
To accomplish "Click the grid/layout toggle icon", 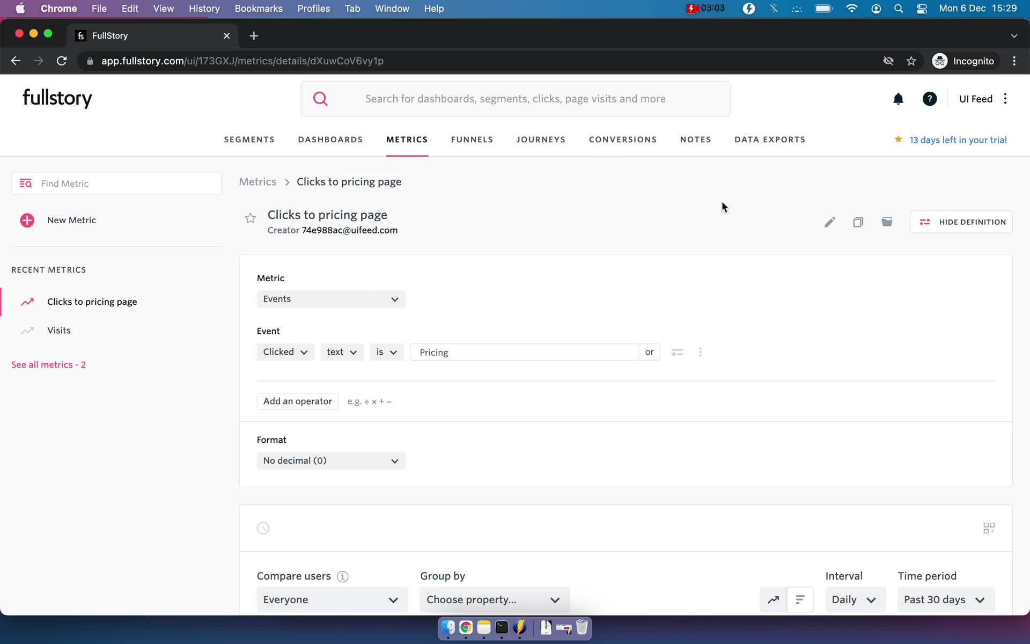I will (x=989, y=528).
